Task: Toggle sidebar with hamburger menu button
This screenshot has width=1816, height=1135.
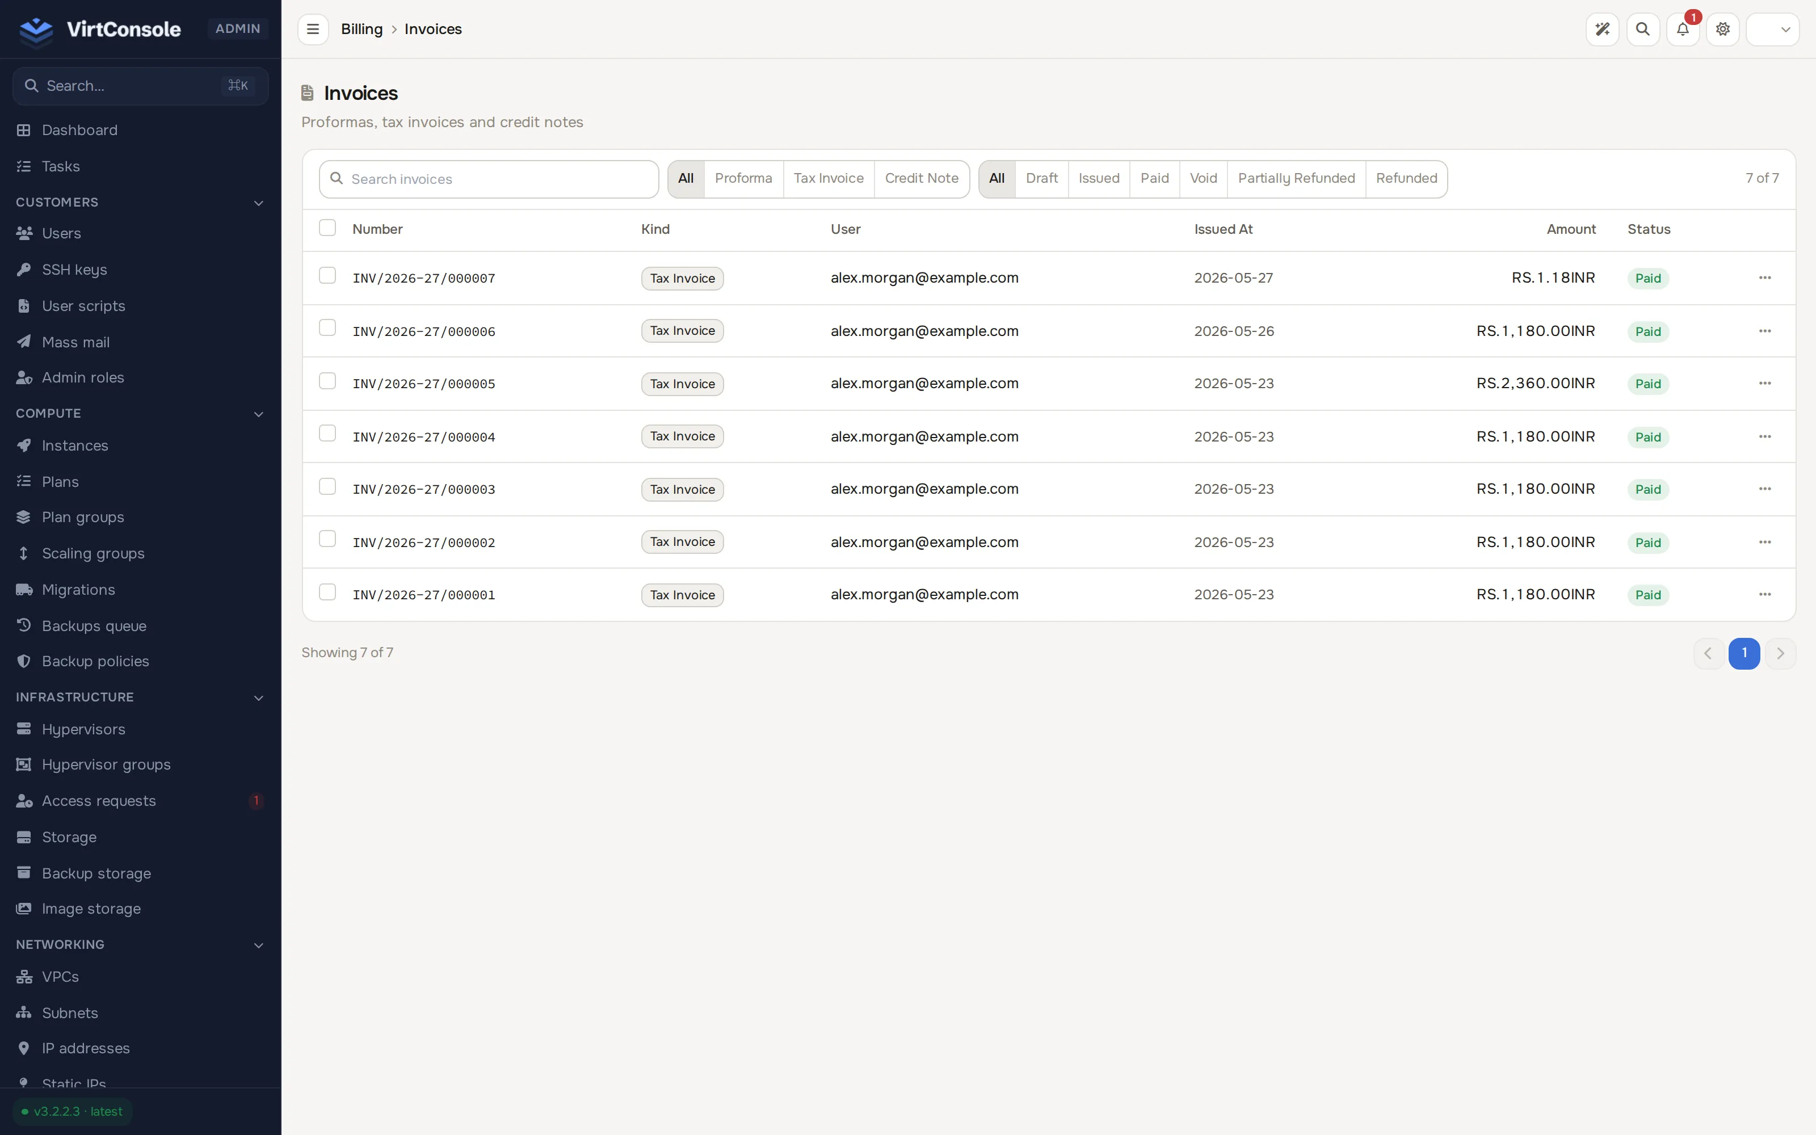Action: point(313,30)
